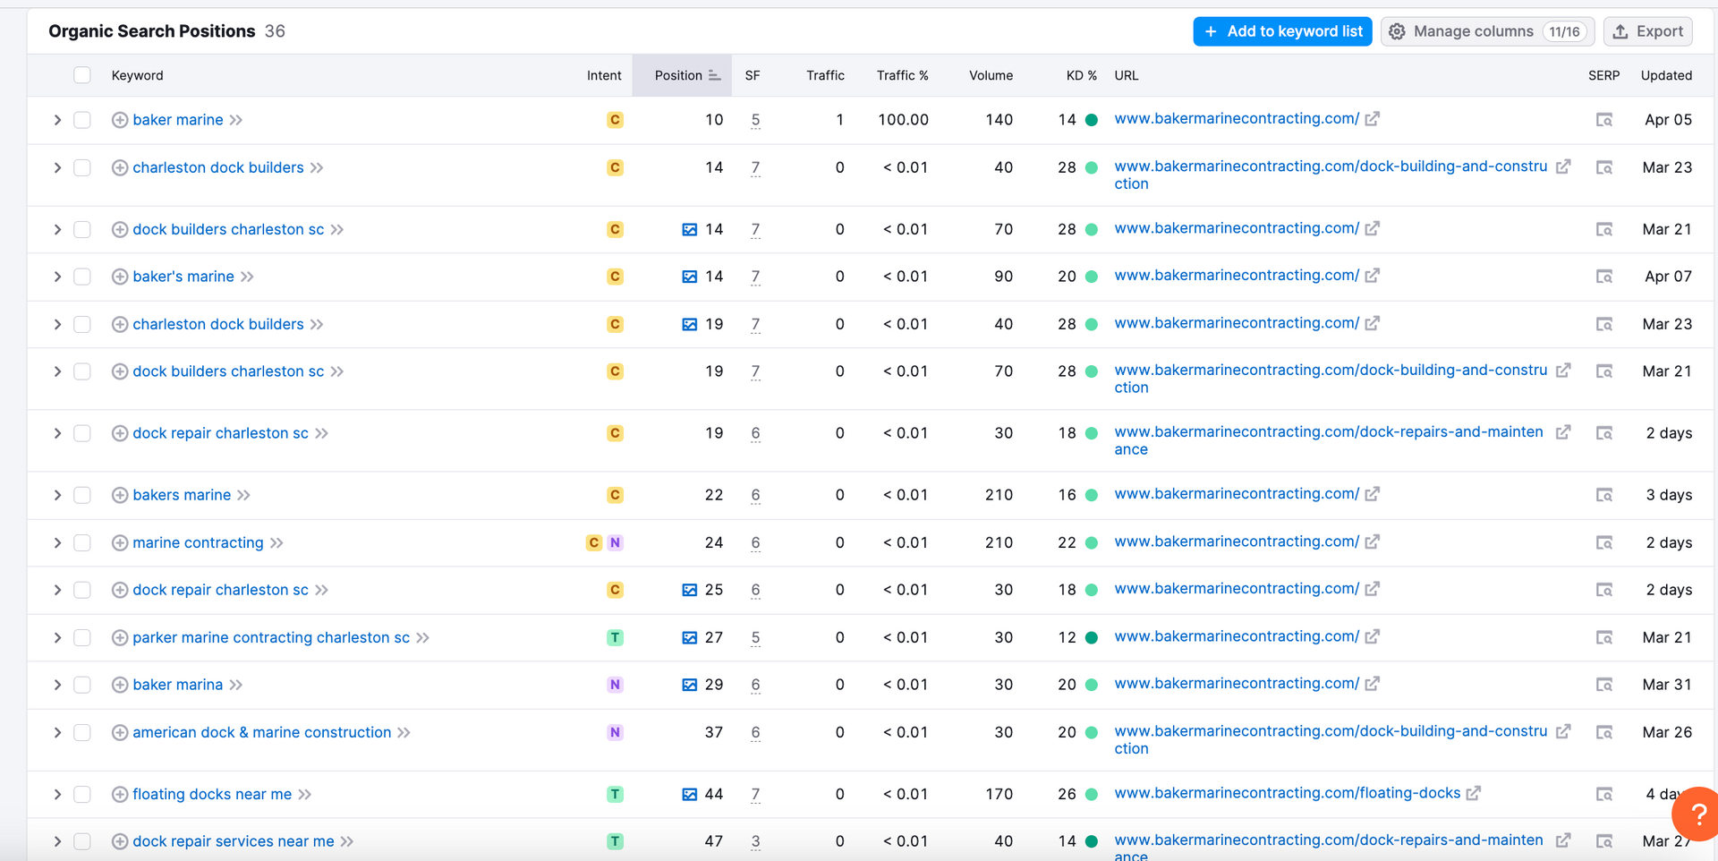Image resolution: width=1718 pixels, height=861 pixels.
Task: Open the floating-docks page URL link
Action: coord(1287,793)
